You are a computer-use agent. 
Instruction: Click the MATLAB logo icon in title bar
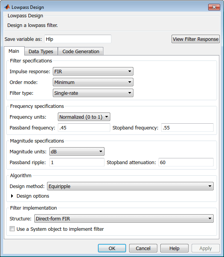point(7,7)
